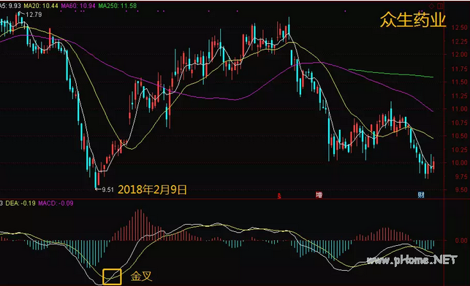Click the split-panel icon at the chart's top-right corner
Image resolution: width=470 pixels, height=286 pixels.
tap(440, 6)
